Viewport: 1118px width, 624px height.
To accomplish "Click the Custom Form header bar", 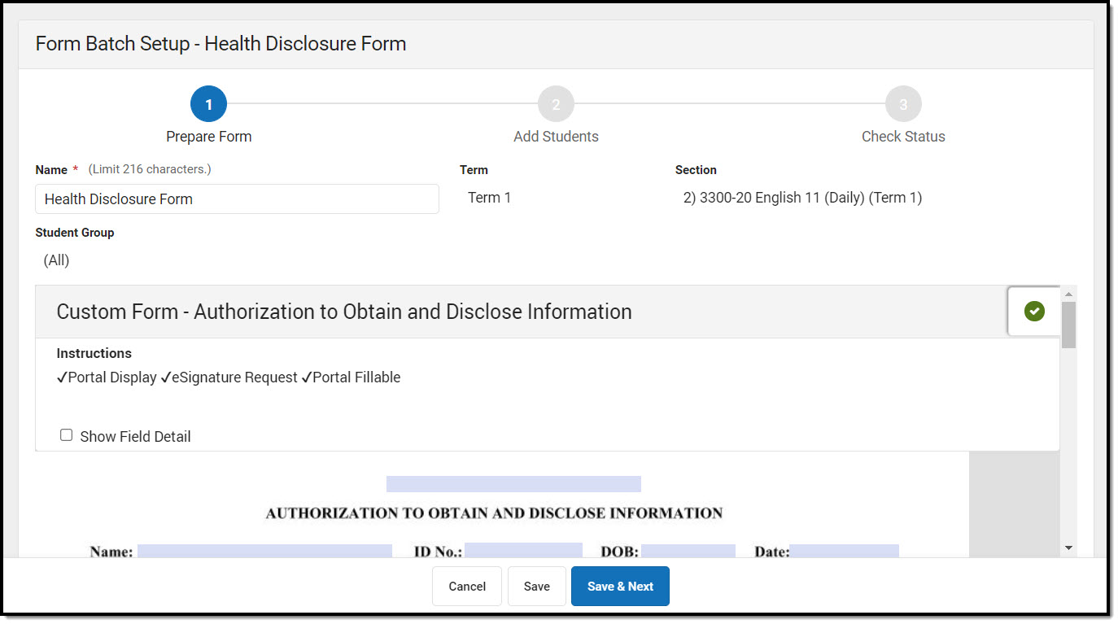I will pos(521,312).
